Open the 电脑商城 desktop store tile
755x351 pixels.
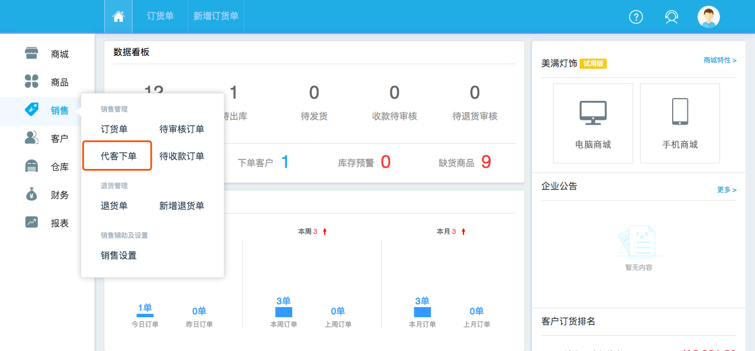pos(593,123)
